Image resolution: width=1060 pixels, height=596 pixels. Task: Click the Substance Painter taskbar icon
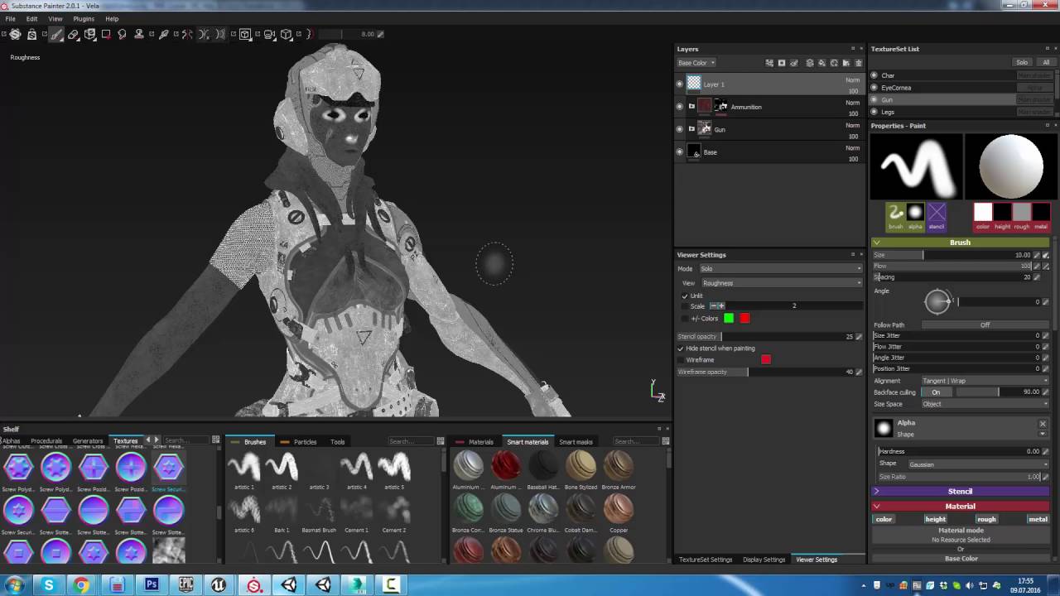[x=253, y=585]
